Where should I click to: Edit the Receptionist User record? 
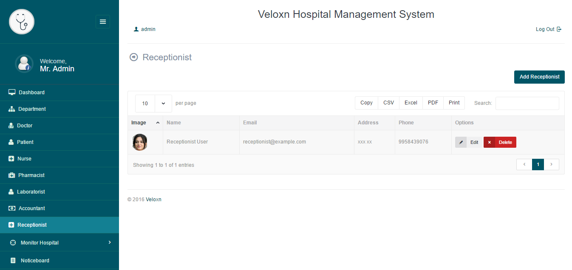(x=468, y=142)
